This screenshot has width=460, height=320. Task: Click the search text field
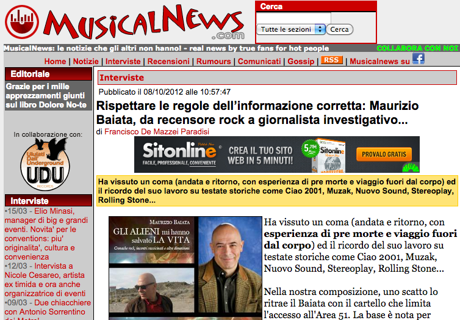293,18
